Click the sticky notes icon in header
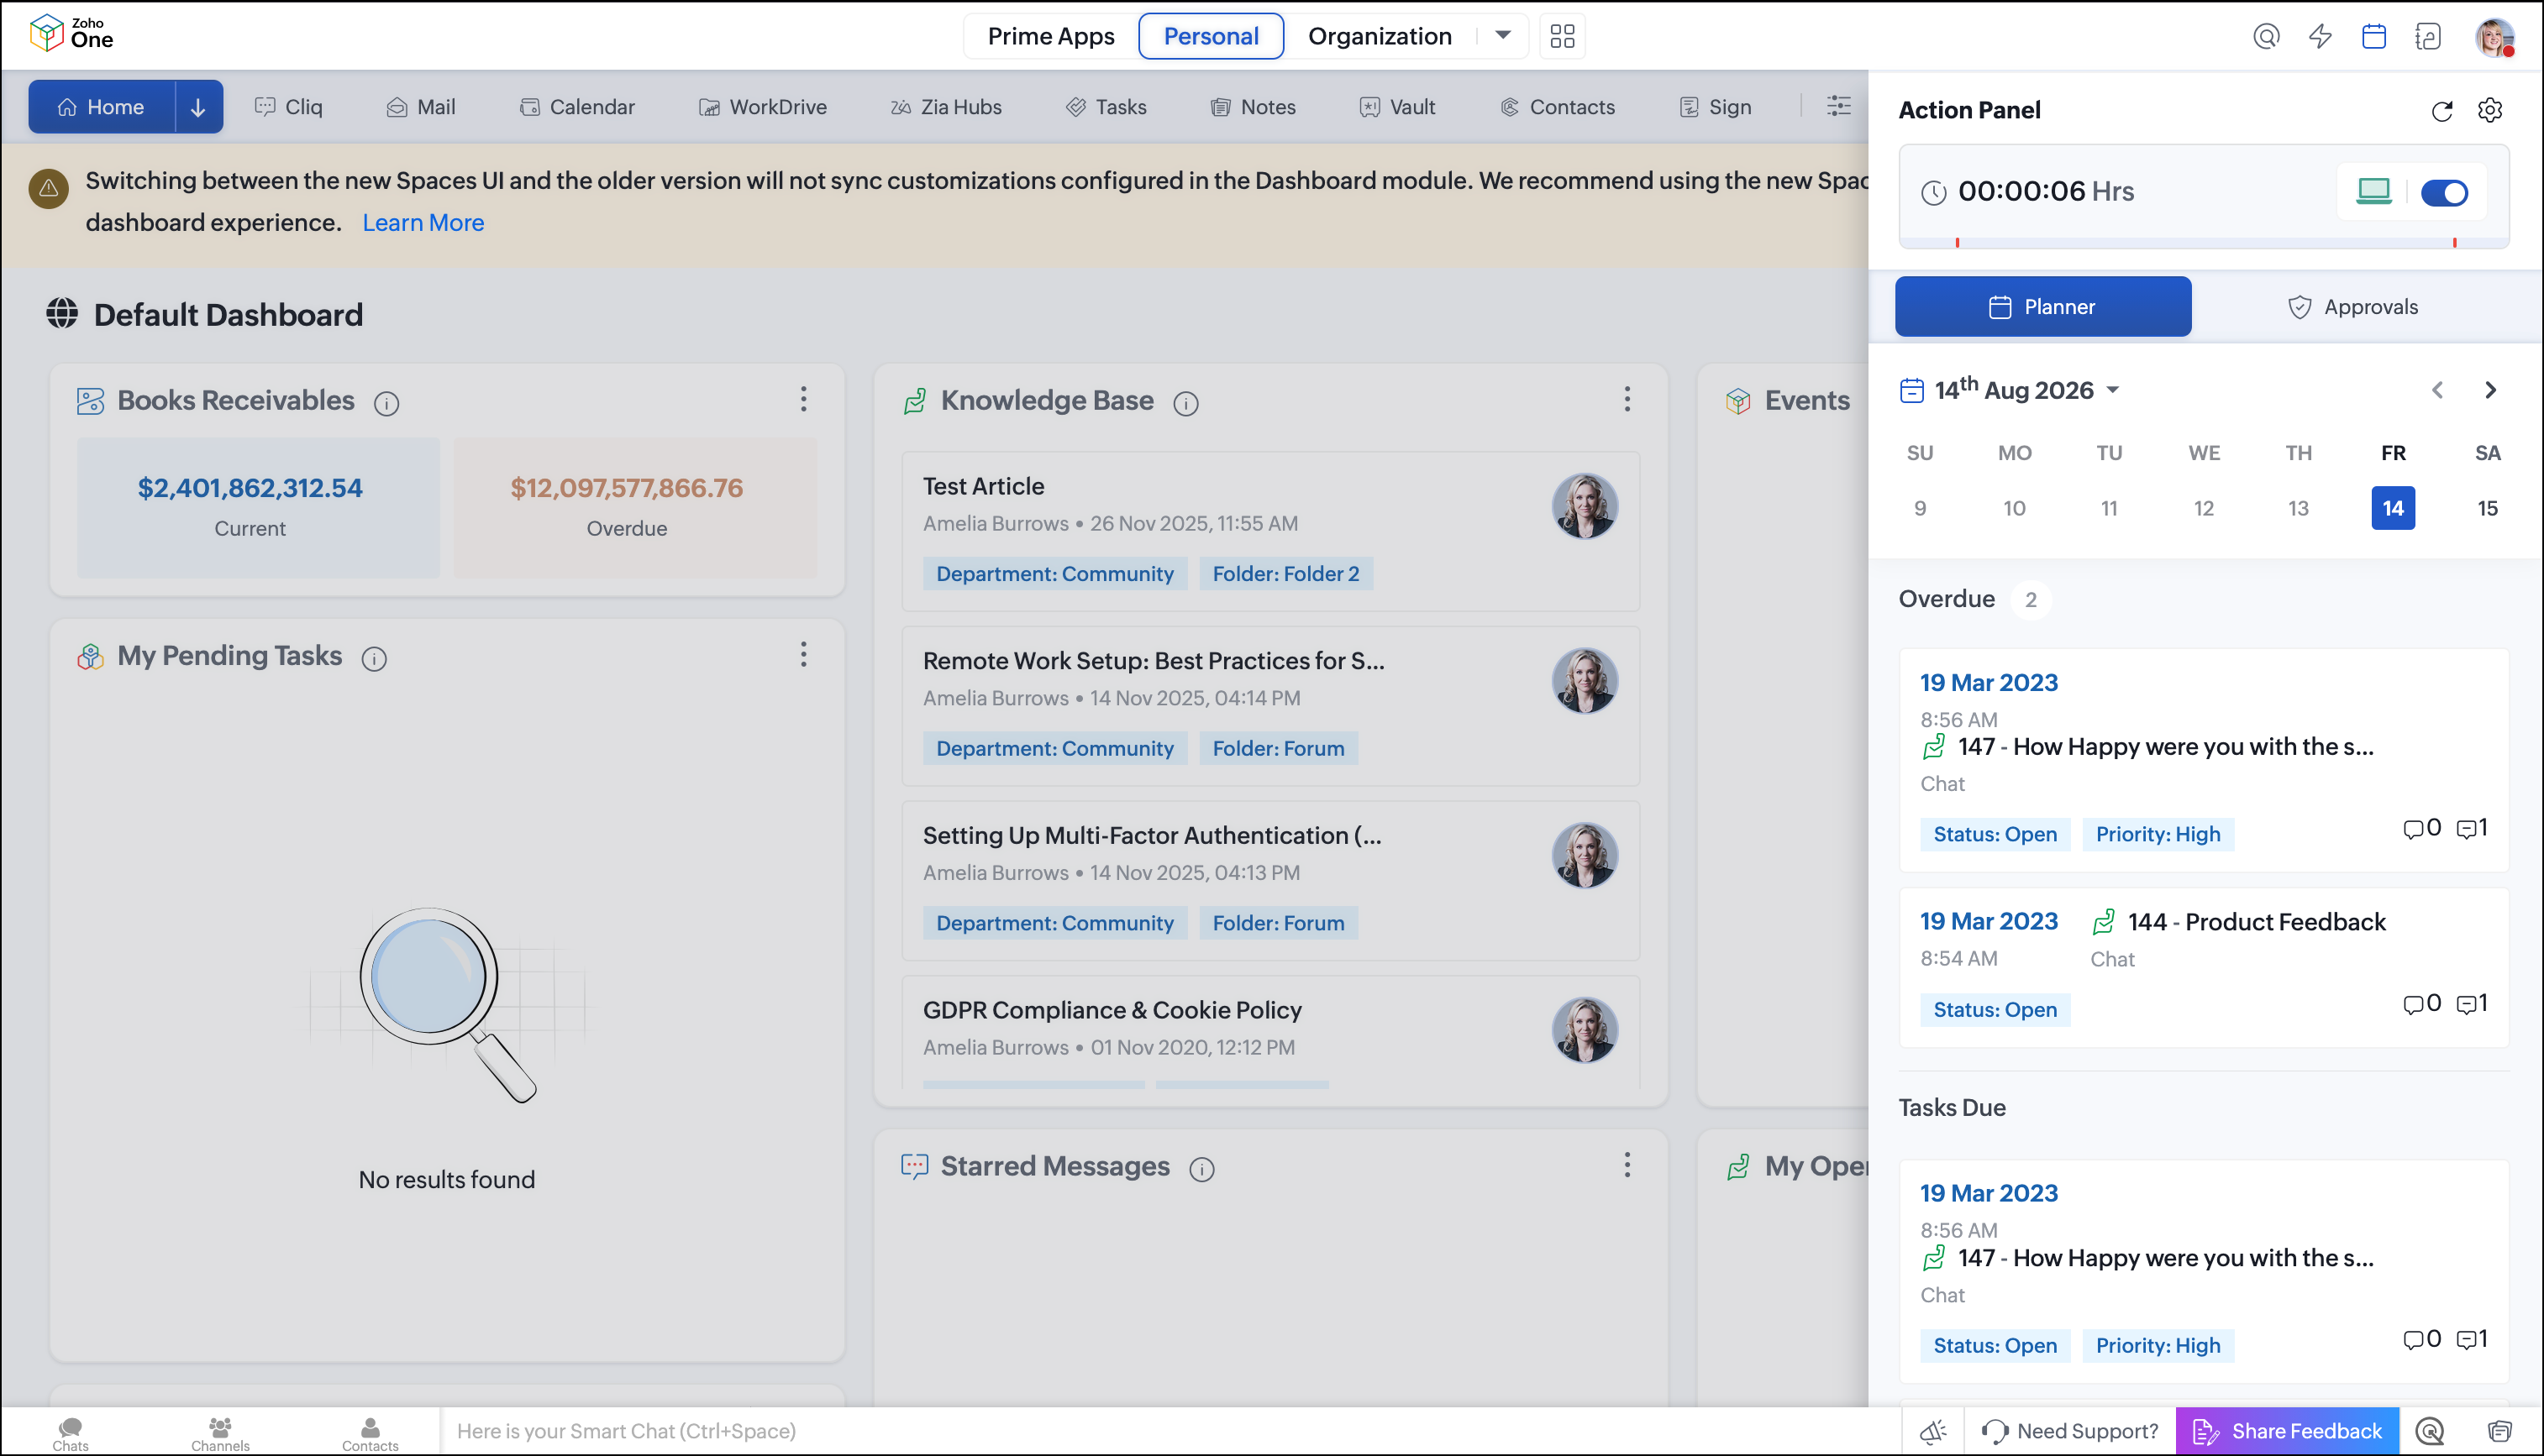 [2427, 36]
